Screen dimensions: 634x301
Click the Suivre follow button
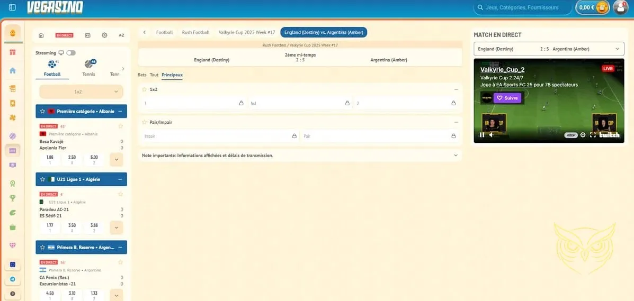tap(507, 98)
